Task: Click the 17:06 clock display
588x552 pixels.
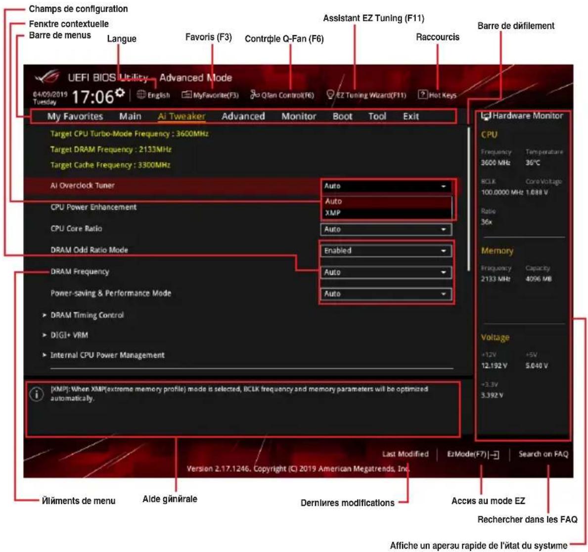Action: pos(93,97)
